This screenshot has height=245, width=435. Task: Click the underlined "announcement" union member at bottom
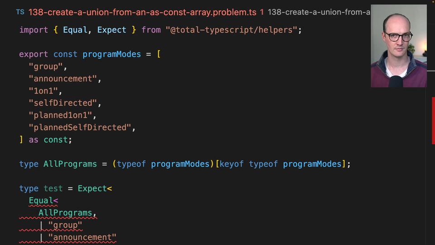click(x=82, y=237)
